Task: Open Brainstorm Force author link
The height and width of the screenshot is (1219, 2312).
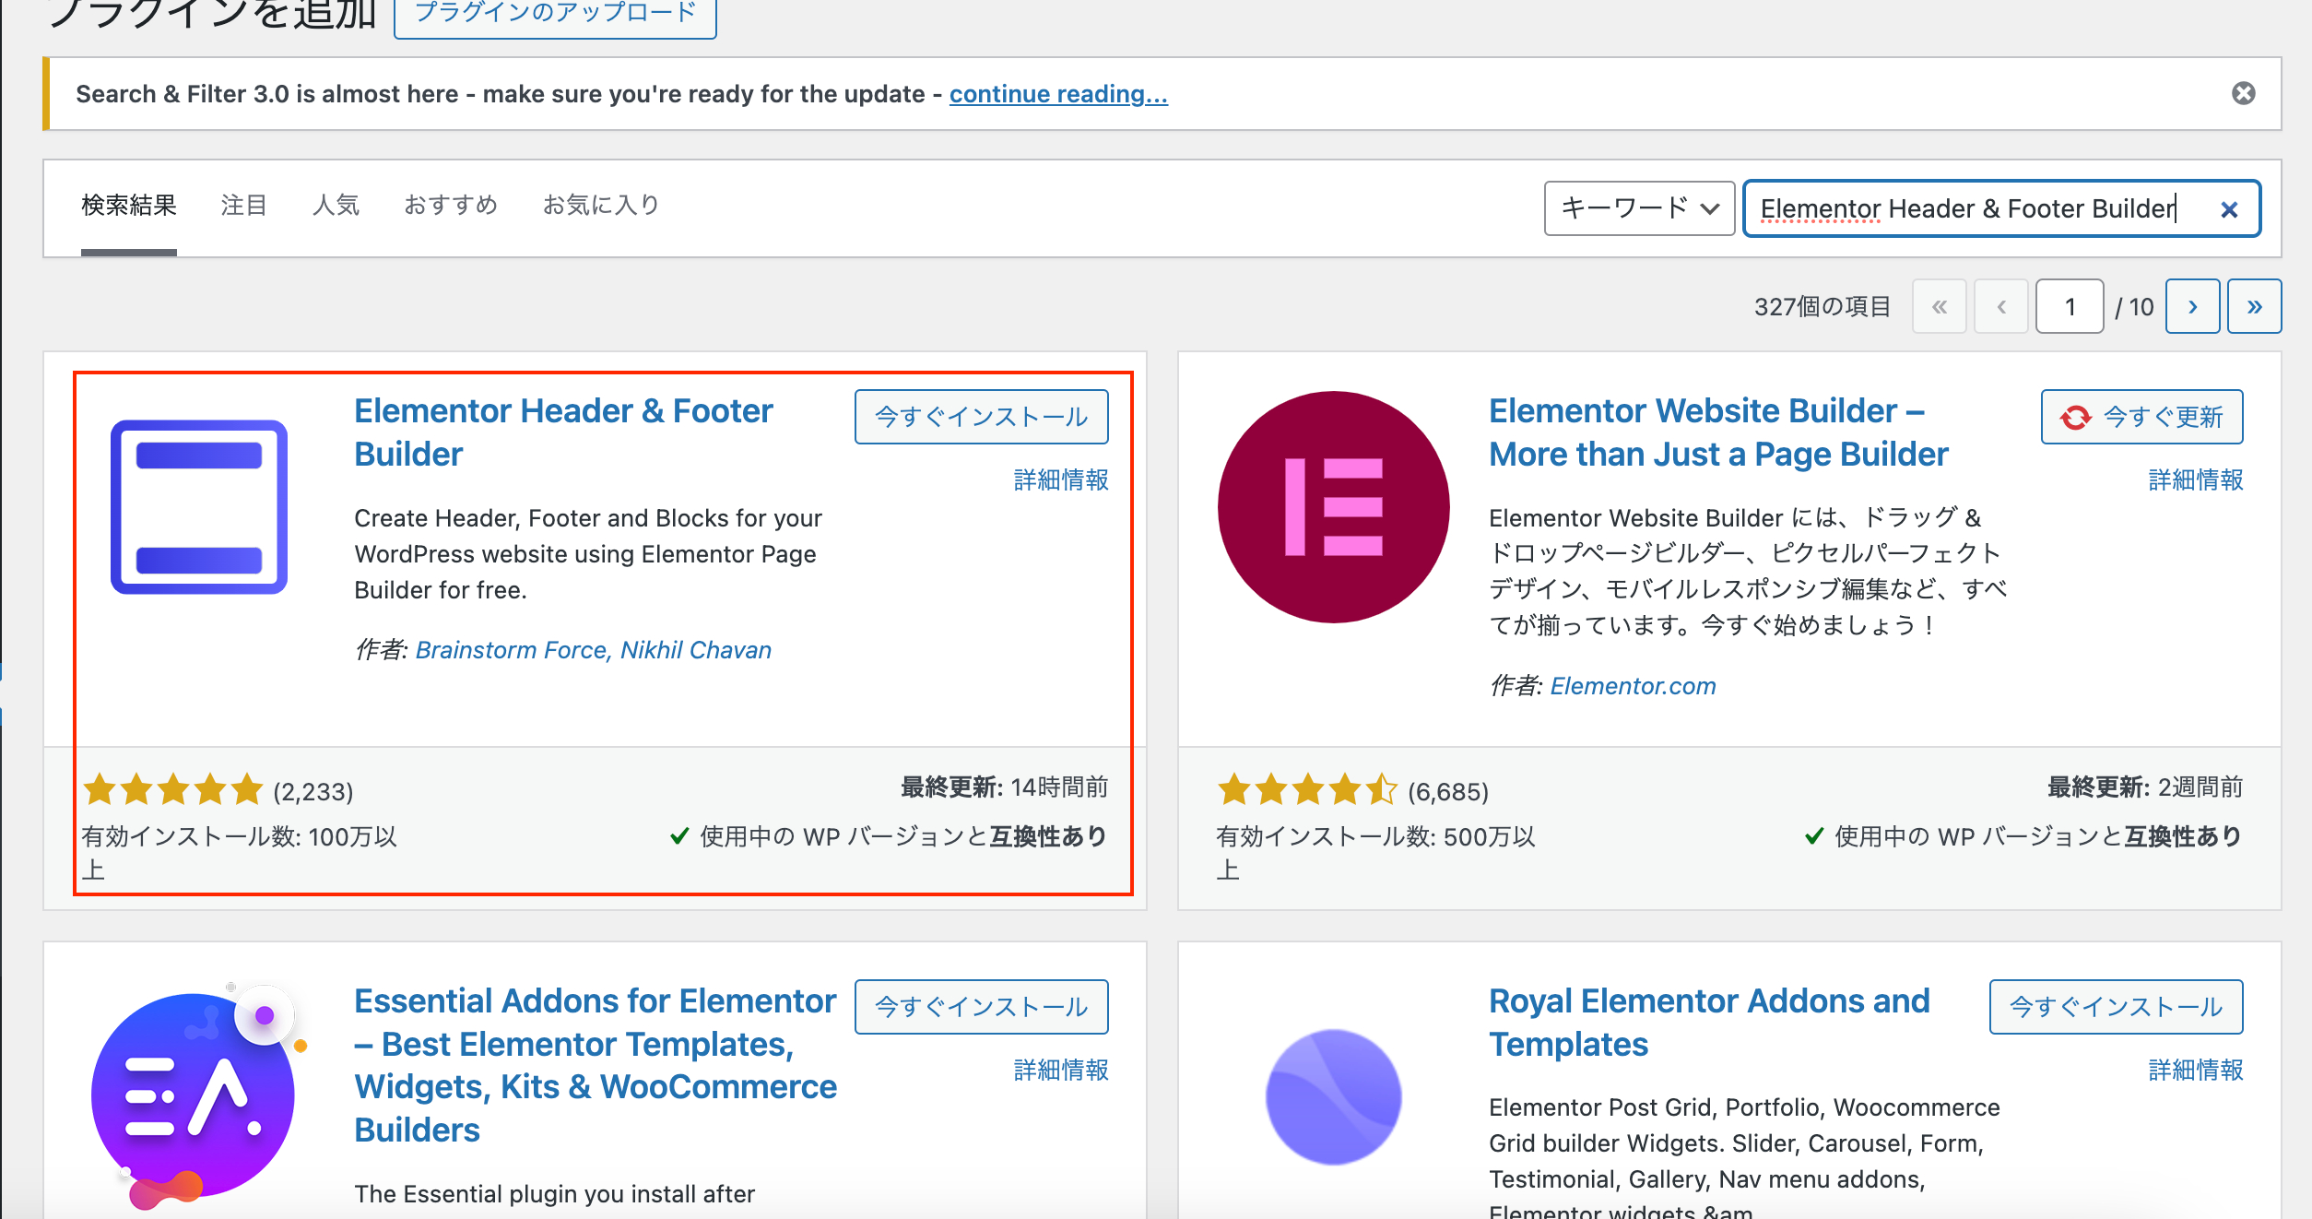Action: [511, 650]
